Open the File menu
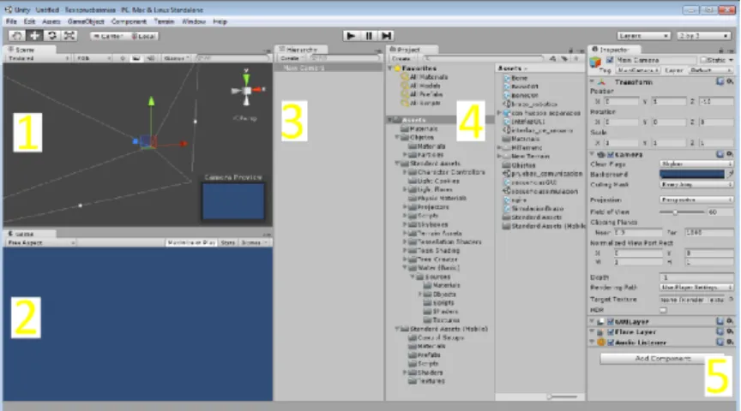 coord(11,21)
